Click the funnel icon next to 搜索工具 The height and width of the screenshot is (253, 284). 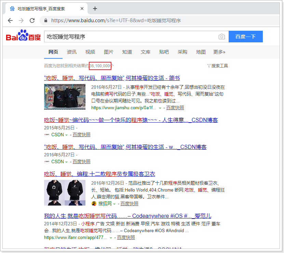[x=209, y=65]
